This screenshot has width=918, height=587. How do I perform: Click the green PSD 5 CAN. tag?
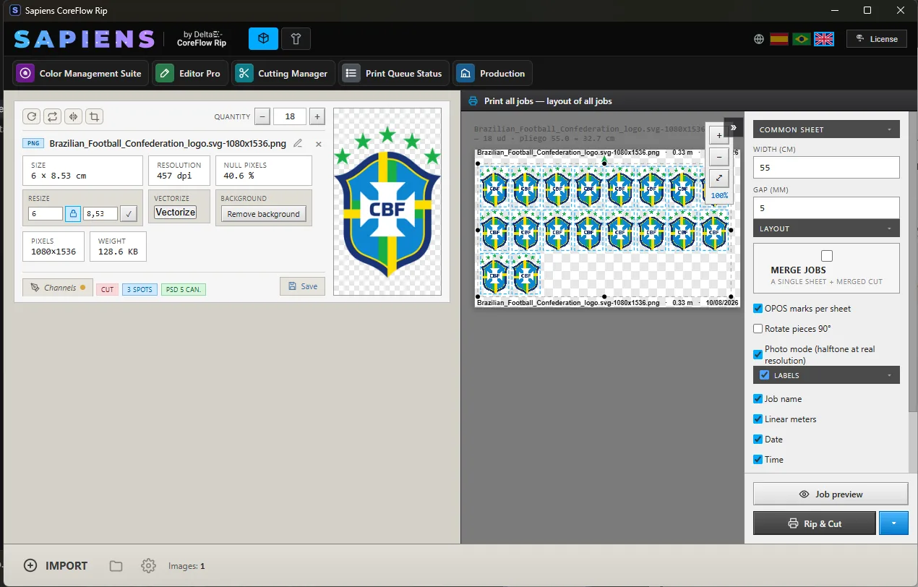pyautogui.click(x=184, y=289)
